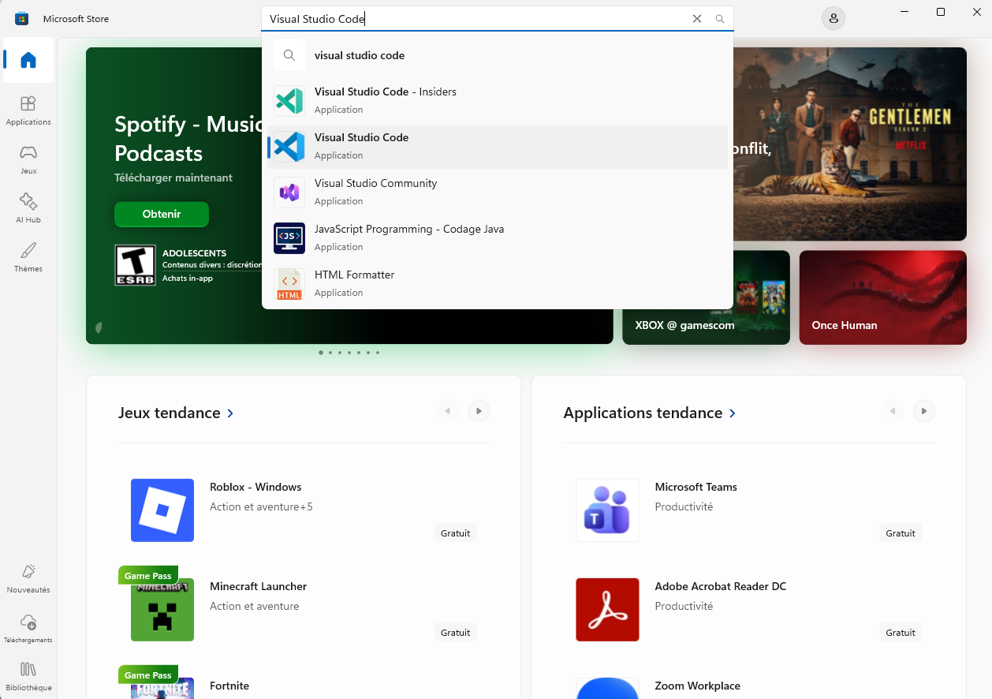The width and height of the screenshot is (992, 699).
Task: Click next arrow in Applications tendance
Action: coord(924,411)
